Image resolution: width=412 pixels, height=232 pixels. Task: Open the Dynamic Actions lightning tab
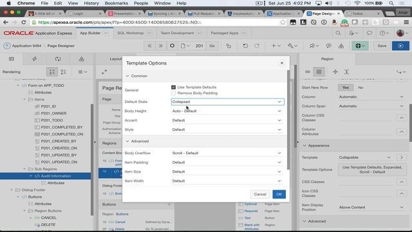point(34,59)
